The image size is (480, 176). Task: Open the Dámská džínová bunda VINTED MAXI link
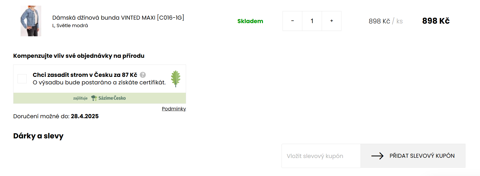(x=118, y=18)
